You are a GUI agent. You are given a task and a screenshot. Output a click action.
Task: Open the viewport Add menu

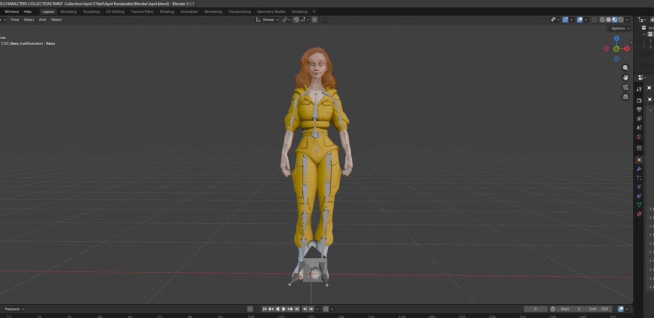[42, 20]
